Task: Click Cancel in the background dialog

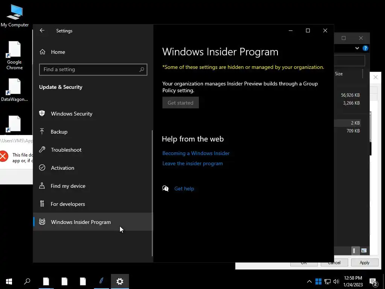Action: [334, 263]
